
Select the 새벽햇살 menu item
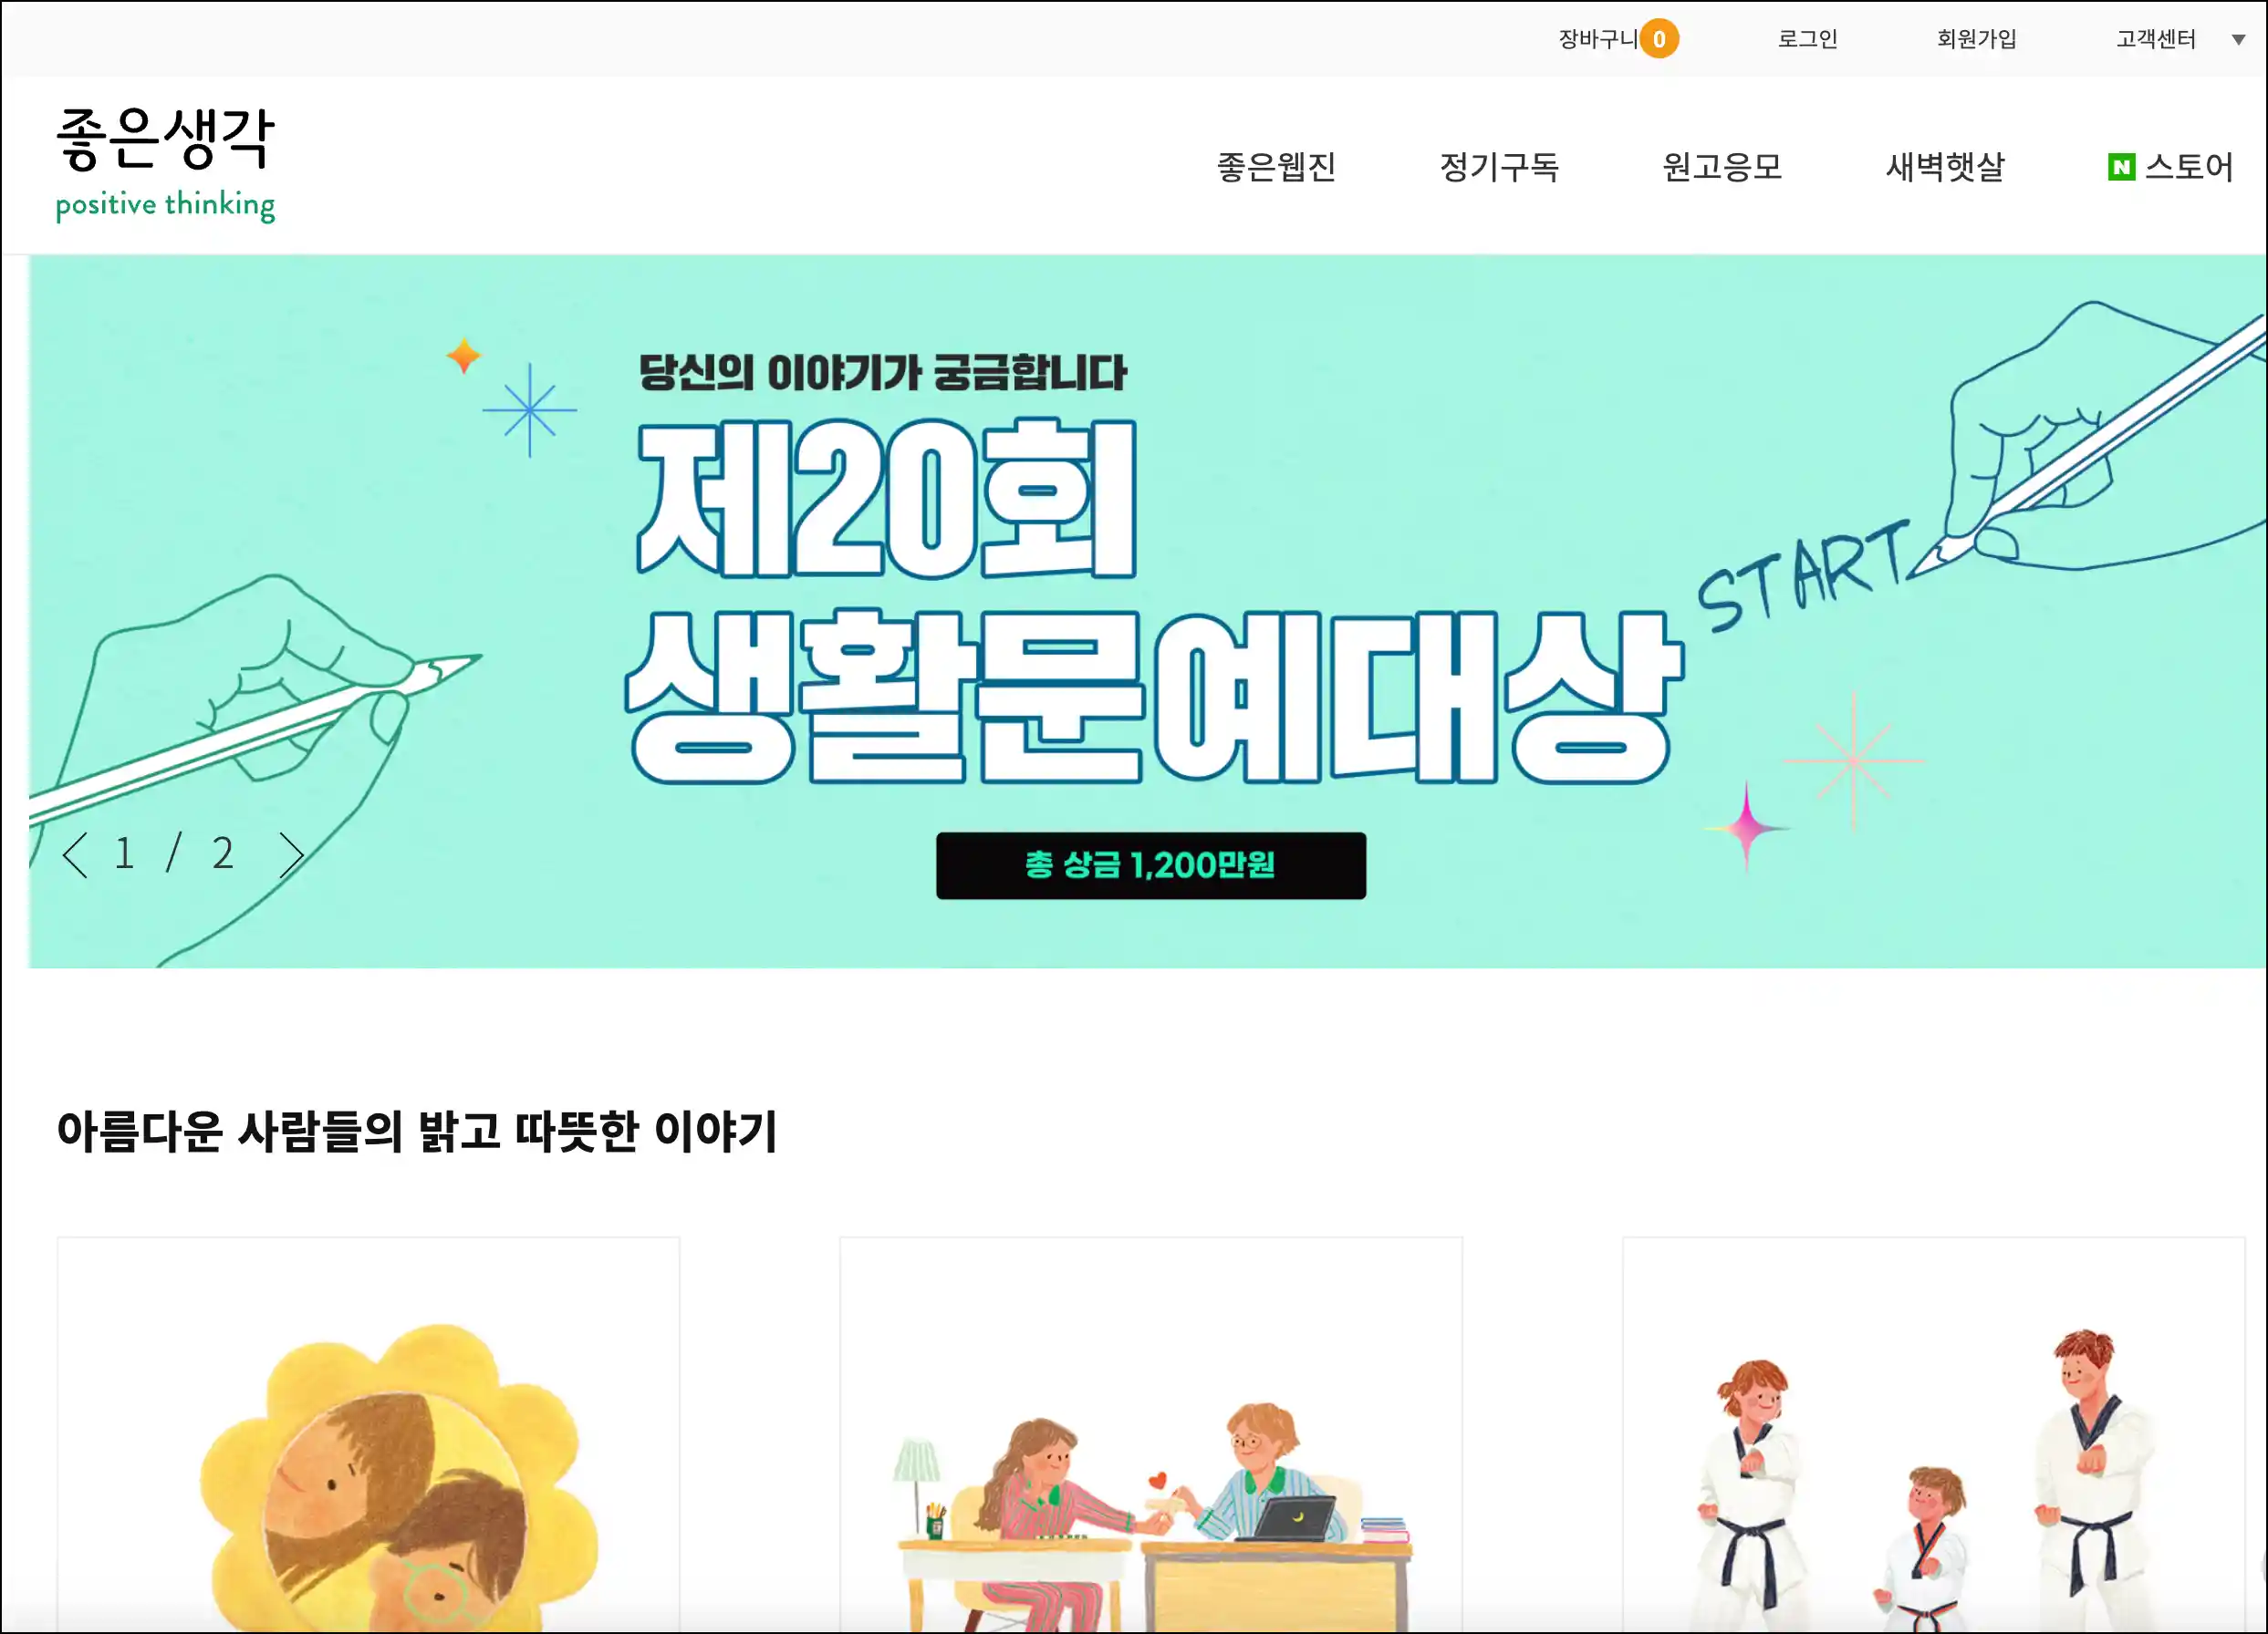click(x=1945, y=167)
